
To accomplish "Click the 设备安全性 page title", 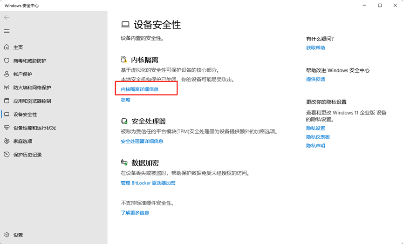I will coord(157,25).
